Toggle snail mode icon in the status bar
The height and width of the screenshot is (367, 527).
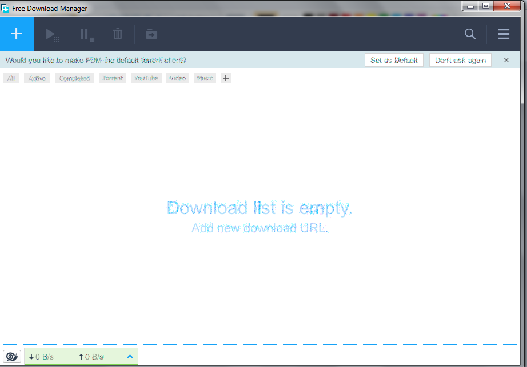[x=12, y=356]
